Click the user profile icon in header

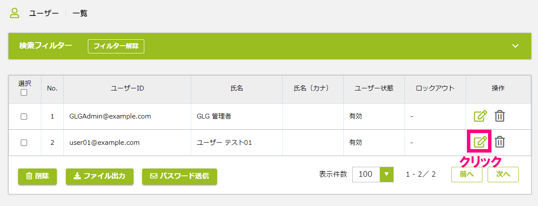click(x=15, y=13)
